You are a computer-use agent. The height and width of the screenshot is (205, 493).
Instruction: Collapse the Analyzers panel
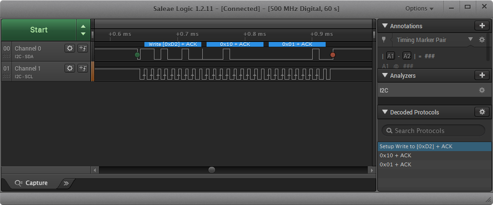pos(385,75)
